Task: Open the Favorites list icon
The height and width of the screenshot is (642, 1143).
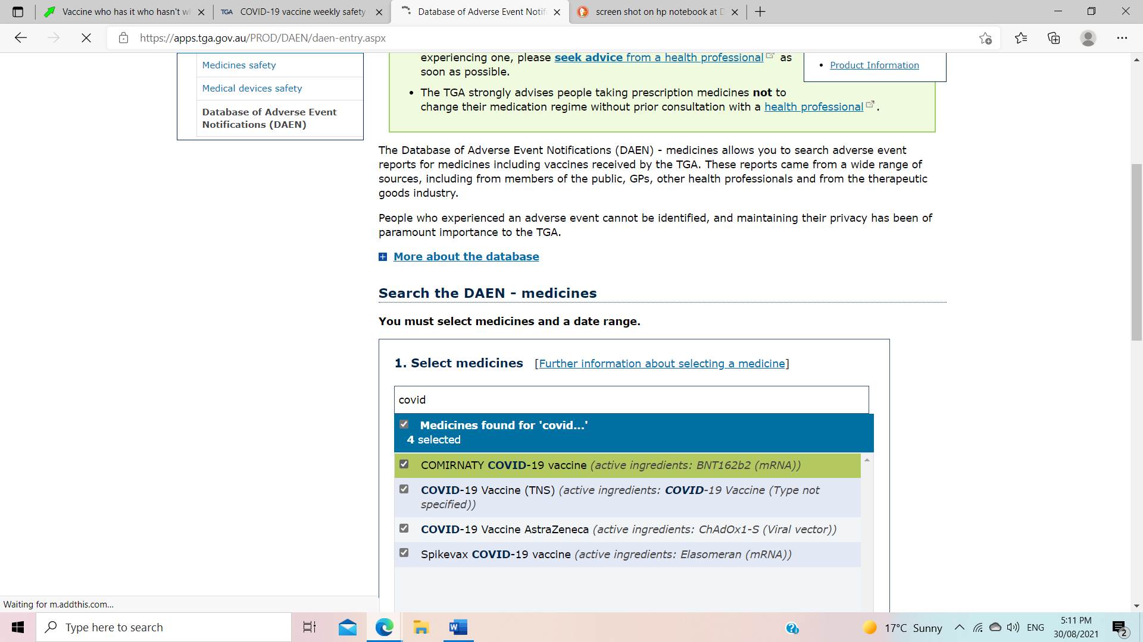Action: pos(1021,38)
